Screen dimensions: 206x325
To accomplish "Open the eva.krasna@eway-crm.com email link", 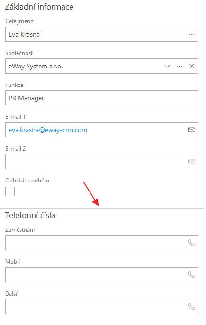I will (x=48, y=130).
